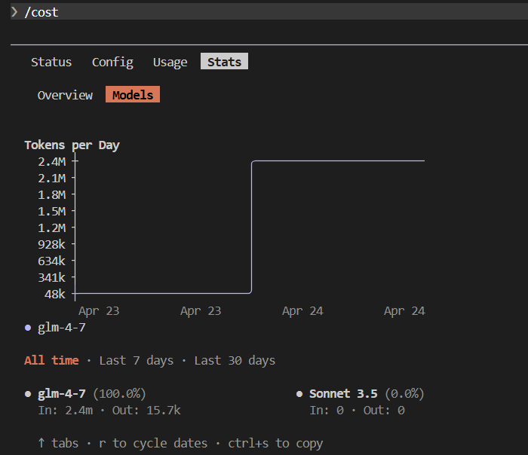Click the 'r to cycle dates' hint

(x=153, y=443)
